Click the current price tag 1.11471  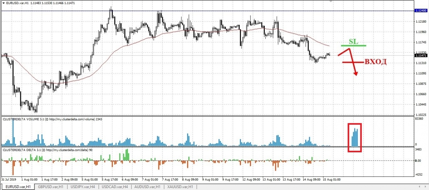tap(420, 55)
